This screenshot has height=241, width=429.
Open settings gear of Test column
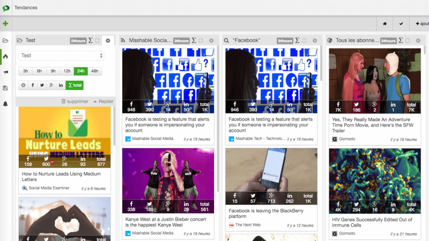pyautogui.click(x=108, y=41)
